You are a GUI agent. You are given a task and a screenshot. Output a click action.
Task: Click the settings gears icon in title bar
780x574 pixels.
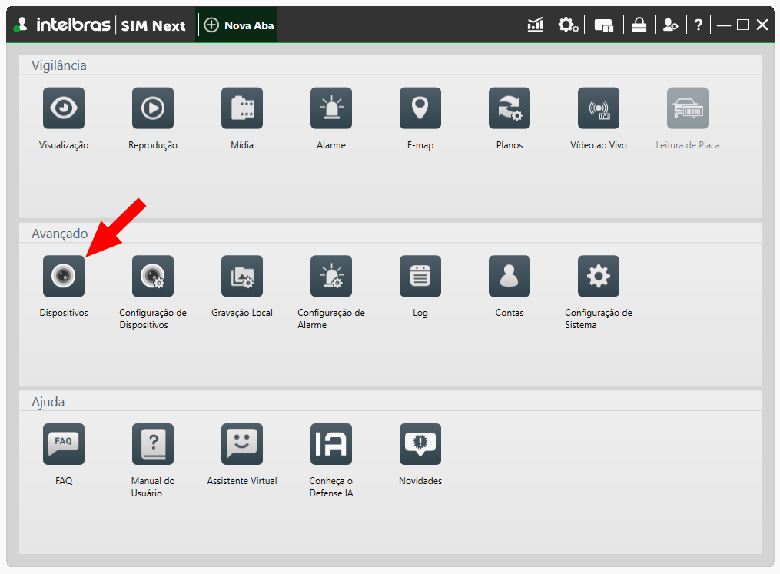coord(568,25)
